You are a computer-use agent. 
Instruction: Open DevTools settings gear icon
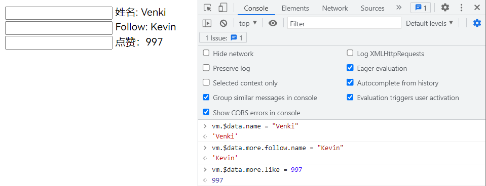click(445, 8)
